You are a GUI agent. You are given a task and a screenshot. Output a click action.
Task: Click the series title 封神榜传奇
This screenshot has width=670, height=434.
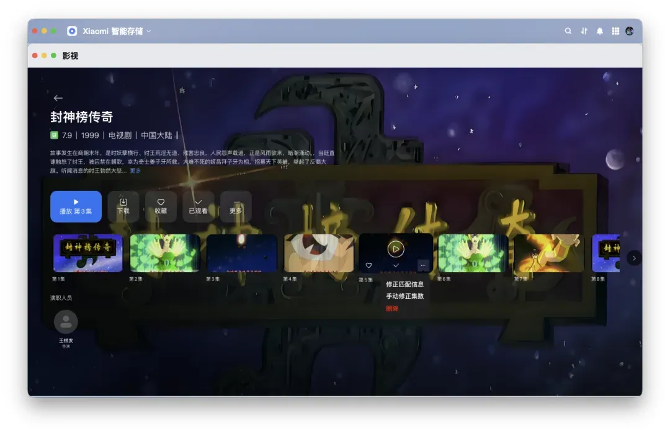82,117
